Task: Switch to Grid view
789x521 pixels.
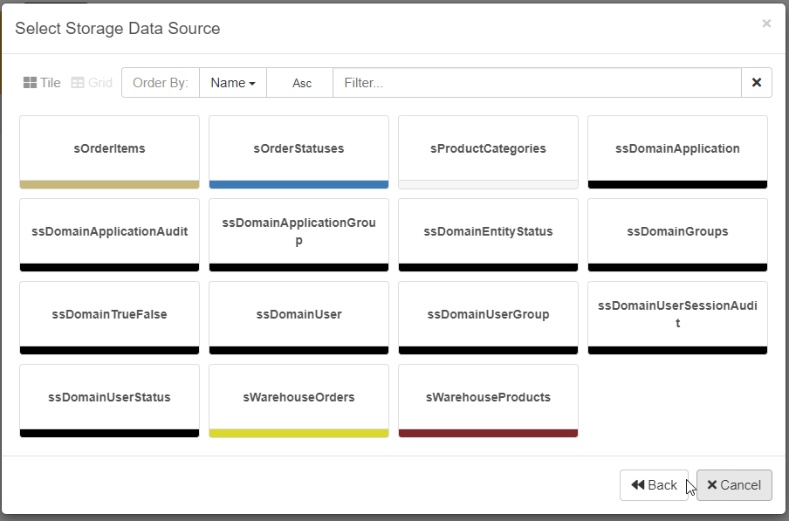Action: click(x=92, y=83)
